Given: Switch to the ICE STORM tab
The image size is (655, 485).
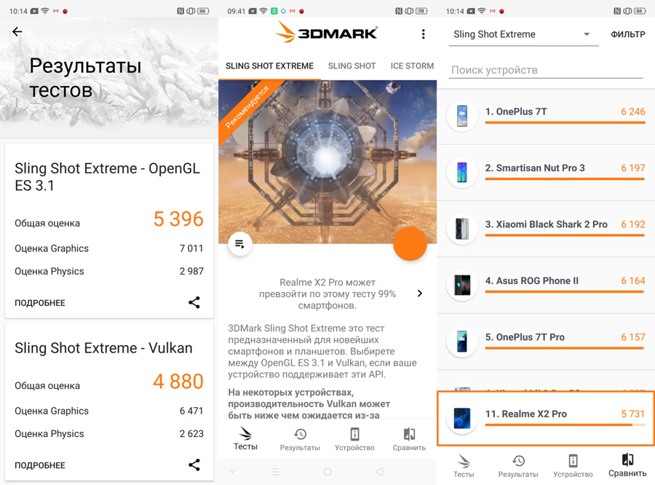Looking at the screenshot, I should pyautogui.click(x=412, y=66).
